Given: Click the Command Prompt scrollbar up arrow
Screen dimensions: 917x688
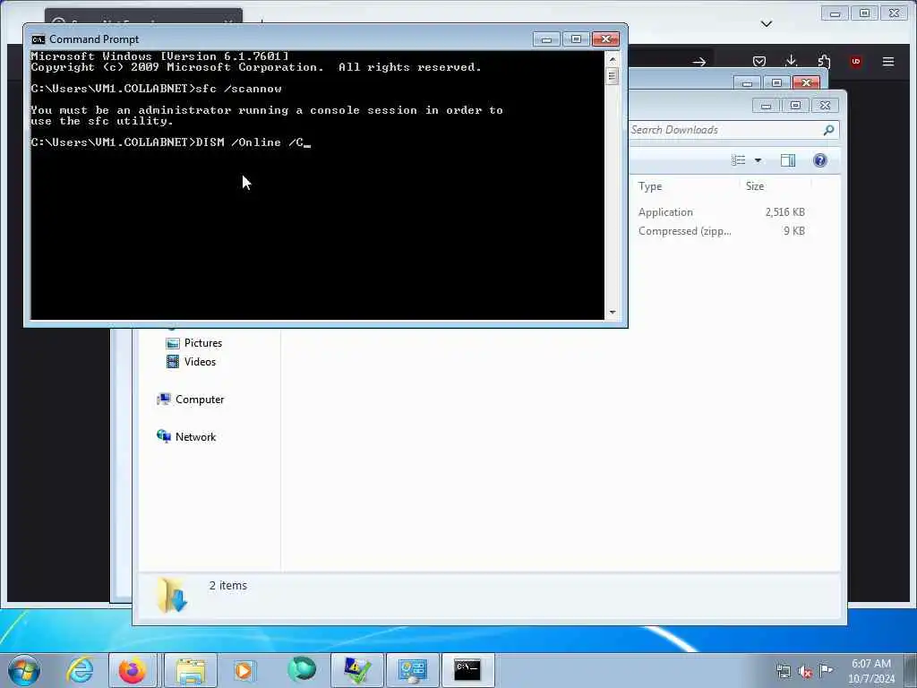Looking at the screenshot, I should tap(613, 59).
